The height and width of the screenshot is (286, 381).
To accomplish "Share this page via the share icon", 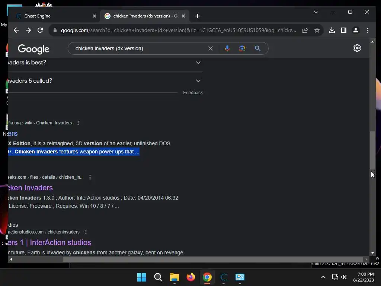I will (305, 30).
